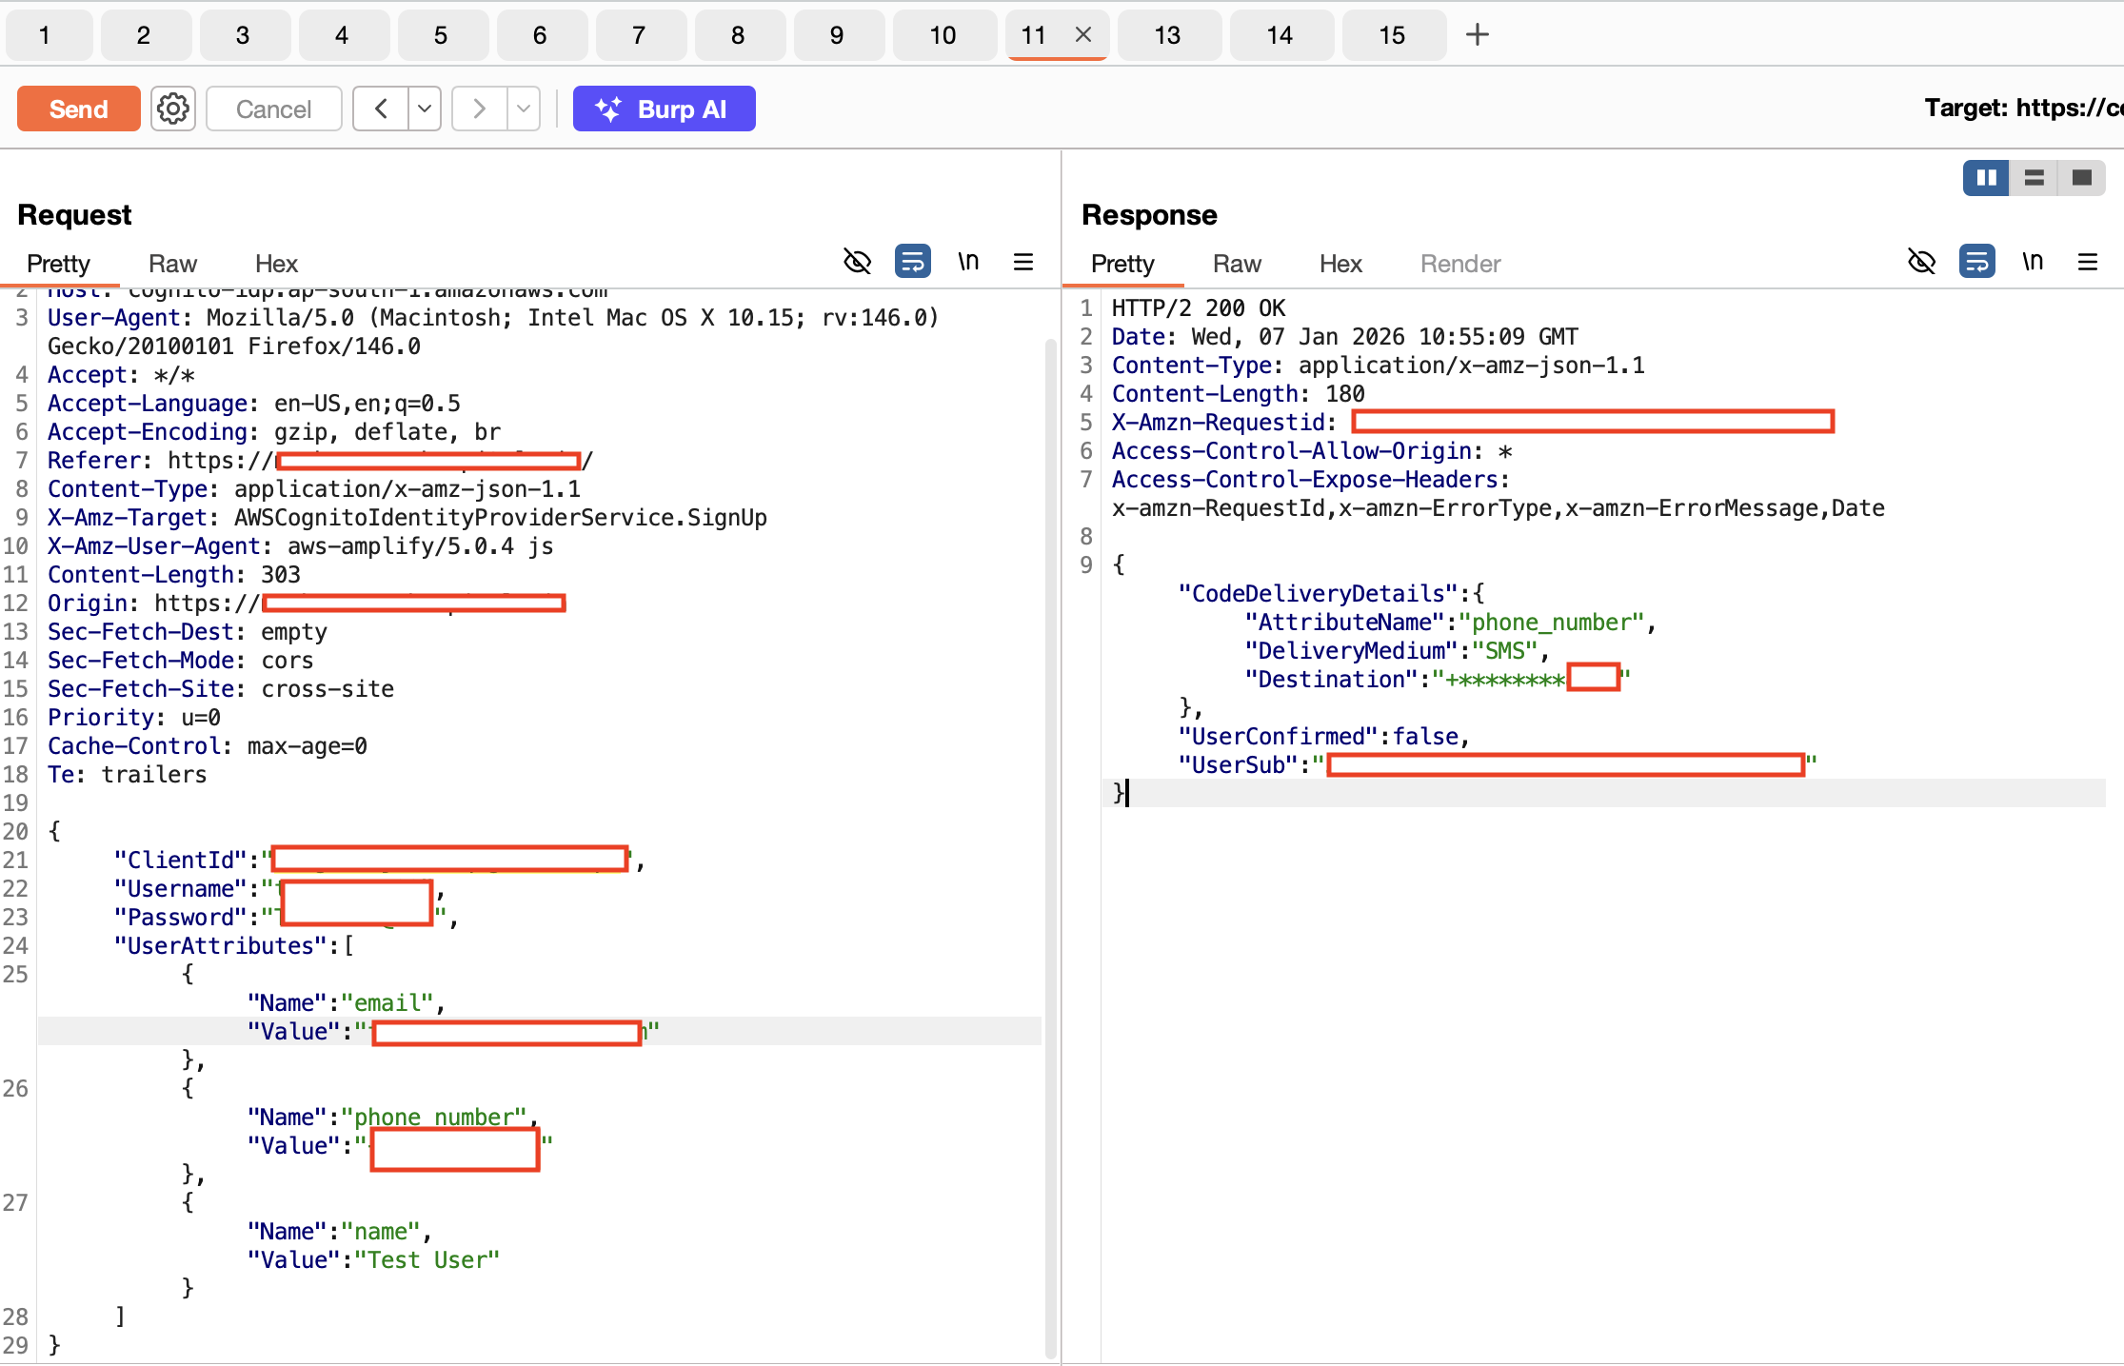Expand the history back dropdown arrow
2124x1366 pixels.
click(x=425, y=109)
